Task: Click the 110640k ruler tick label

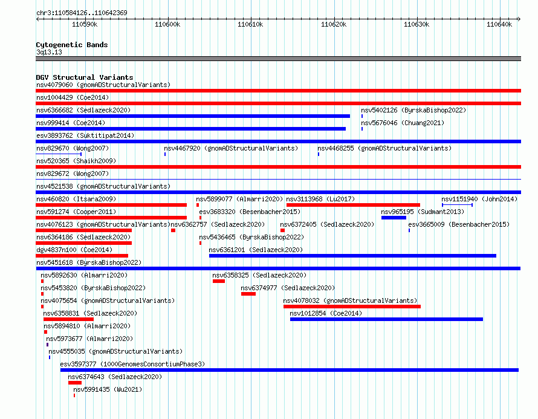Action: pos(499,24)
